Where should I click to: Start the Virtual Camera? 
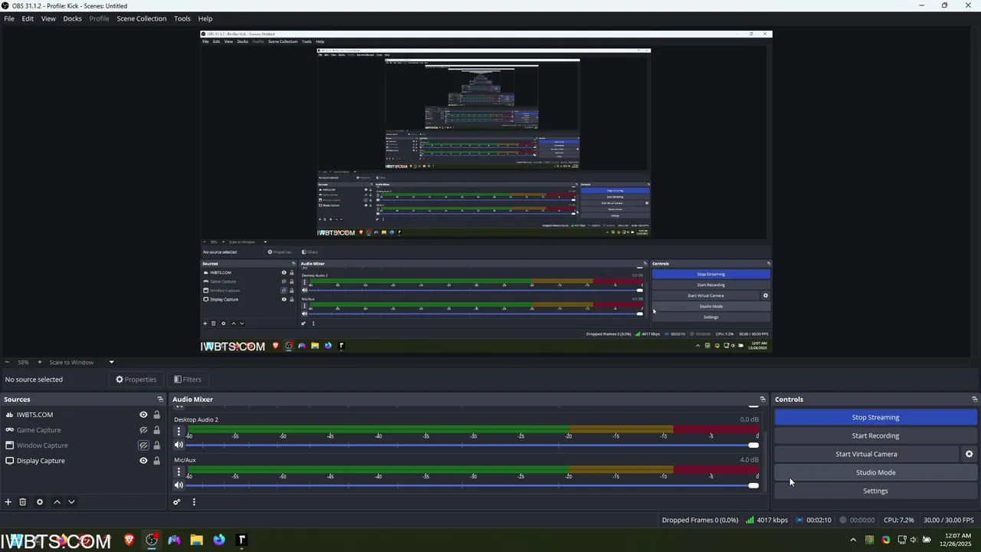(866, 454)
